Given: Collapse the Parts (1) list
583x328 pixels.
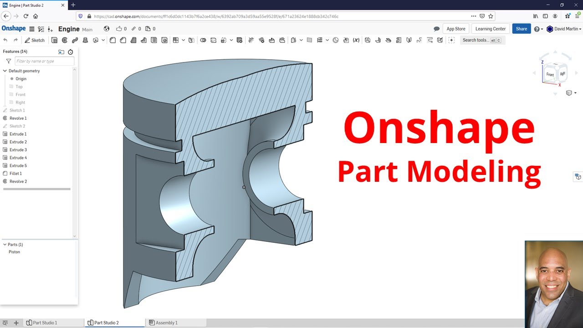Looking at the screenshot, I should point(5,245).
